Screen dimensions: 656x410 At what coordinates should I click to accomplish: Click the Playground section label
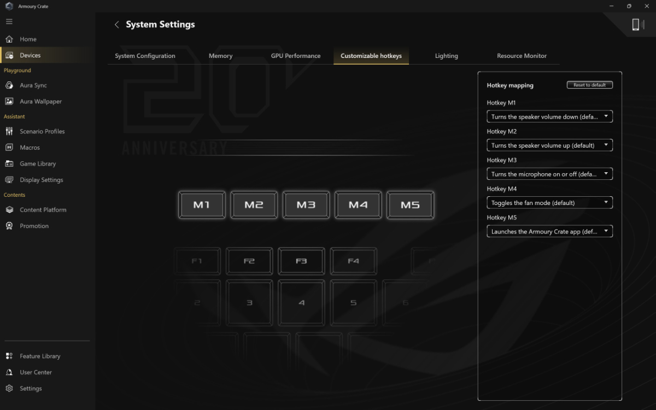[17, 71]
